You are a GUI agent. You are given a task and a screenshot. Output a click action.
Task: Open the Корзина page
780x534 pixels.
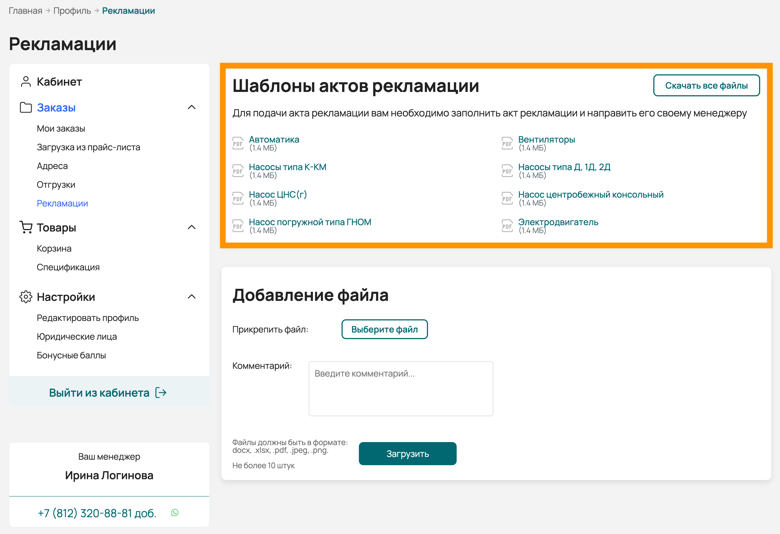54,249
